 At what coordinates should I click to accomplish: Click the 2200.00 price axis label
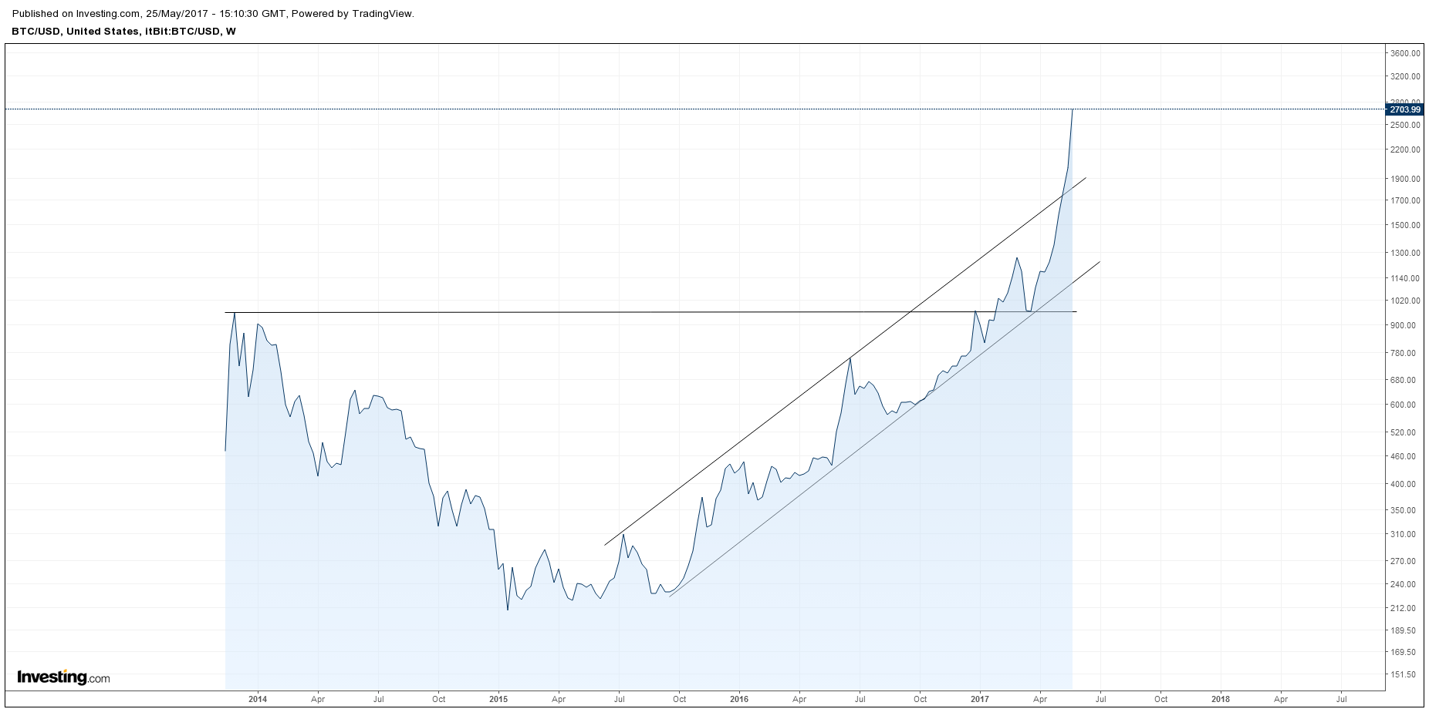tap(1405, 150)
